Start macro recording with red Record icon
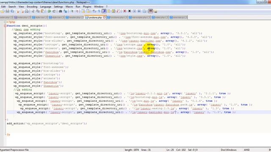Image resolution: width=271 pixels, height=152 pixels. [x=124, y=11]
